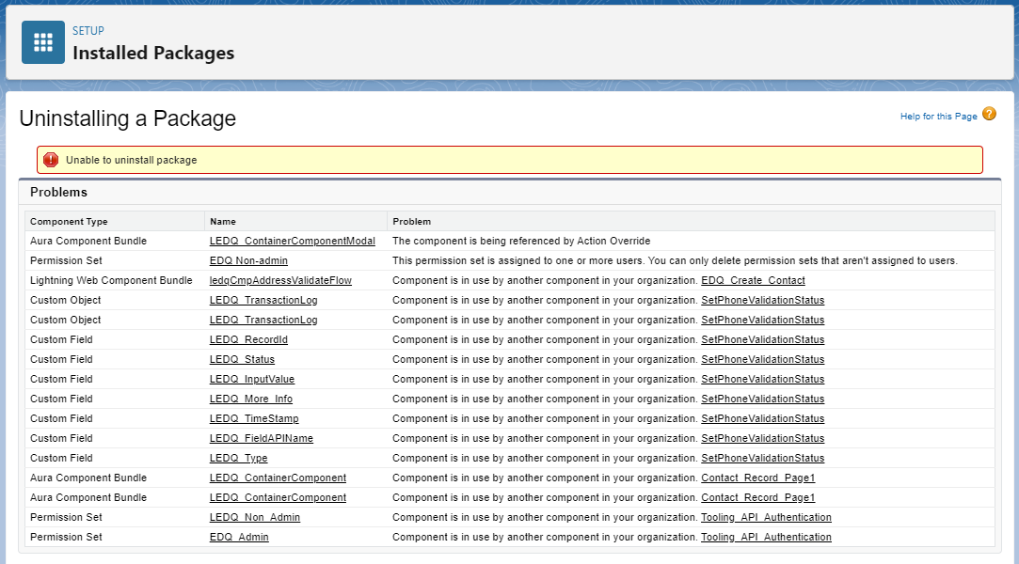Open the EDQ_Create_Contact reference link
Image resolution: width=1019 pixels, height=564 pixels.
[x=754, y=280]
